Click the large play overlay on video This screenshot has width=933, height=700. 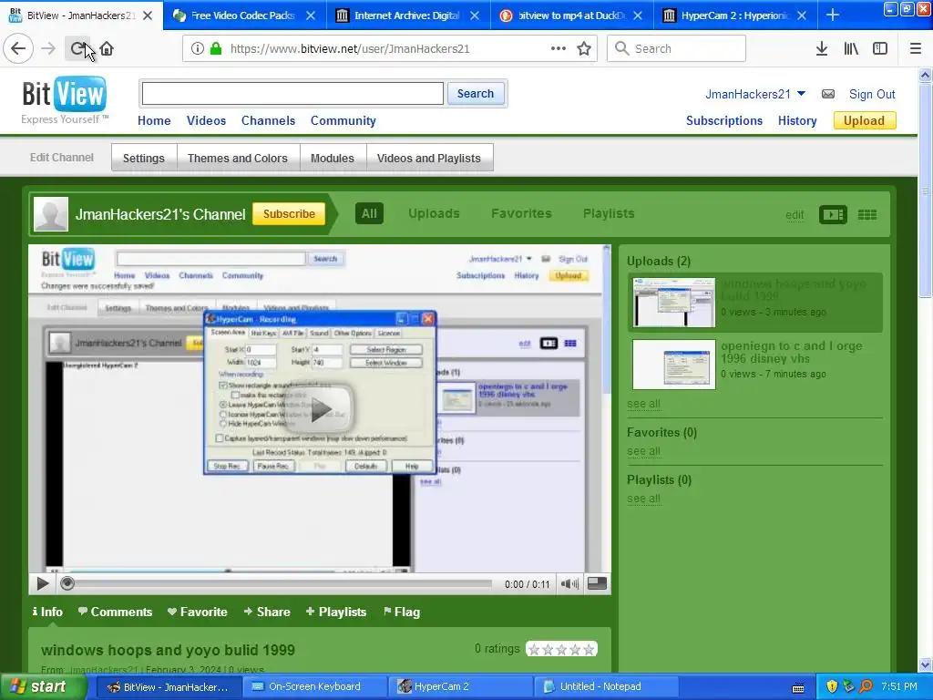point(319,409)
